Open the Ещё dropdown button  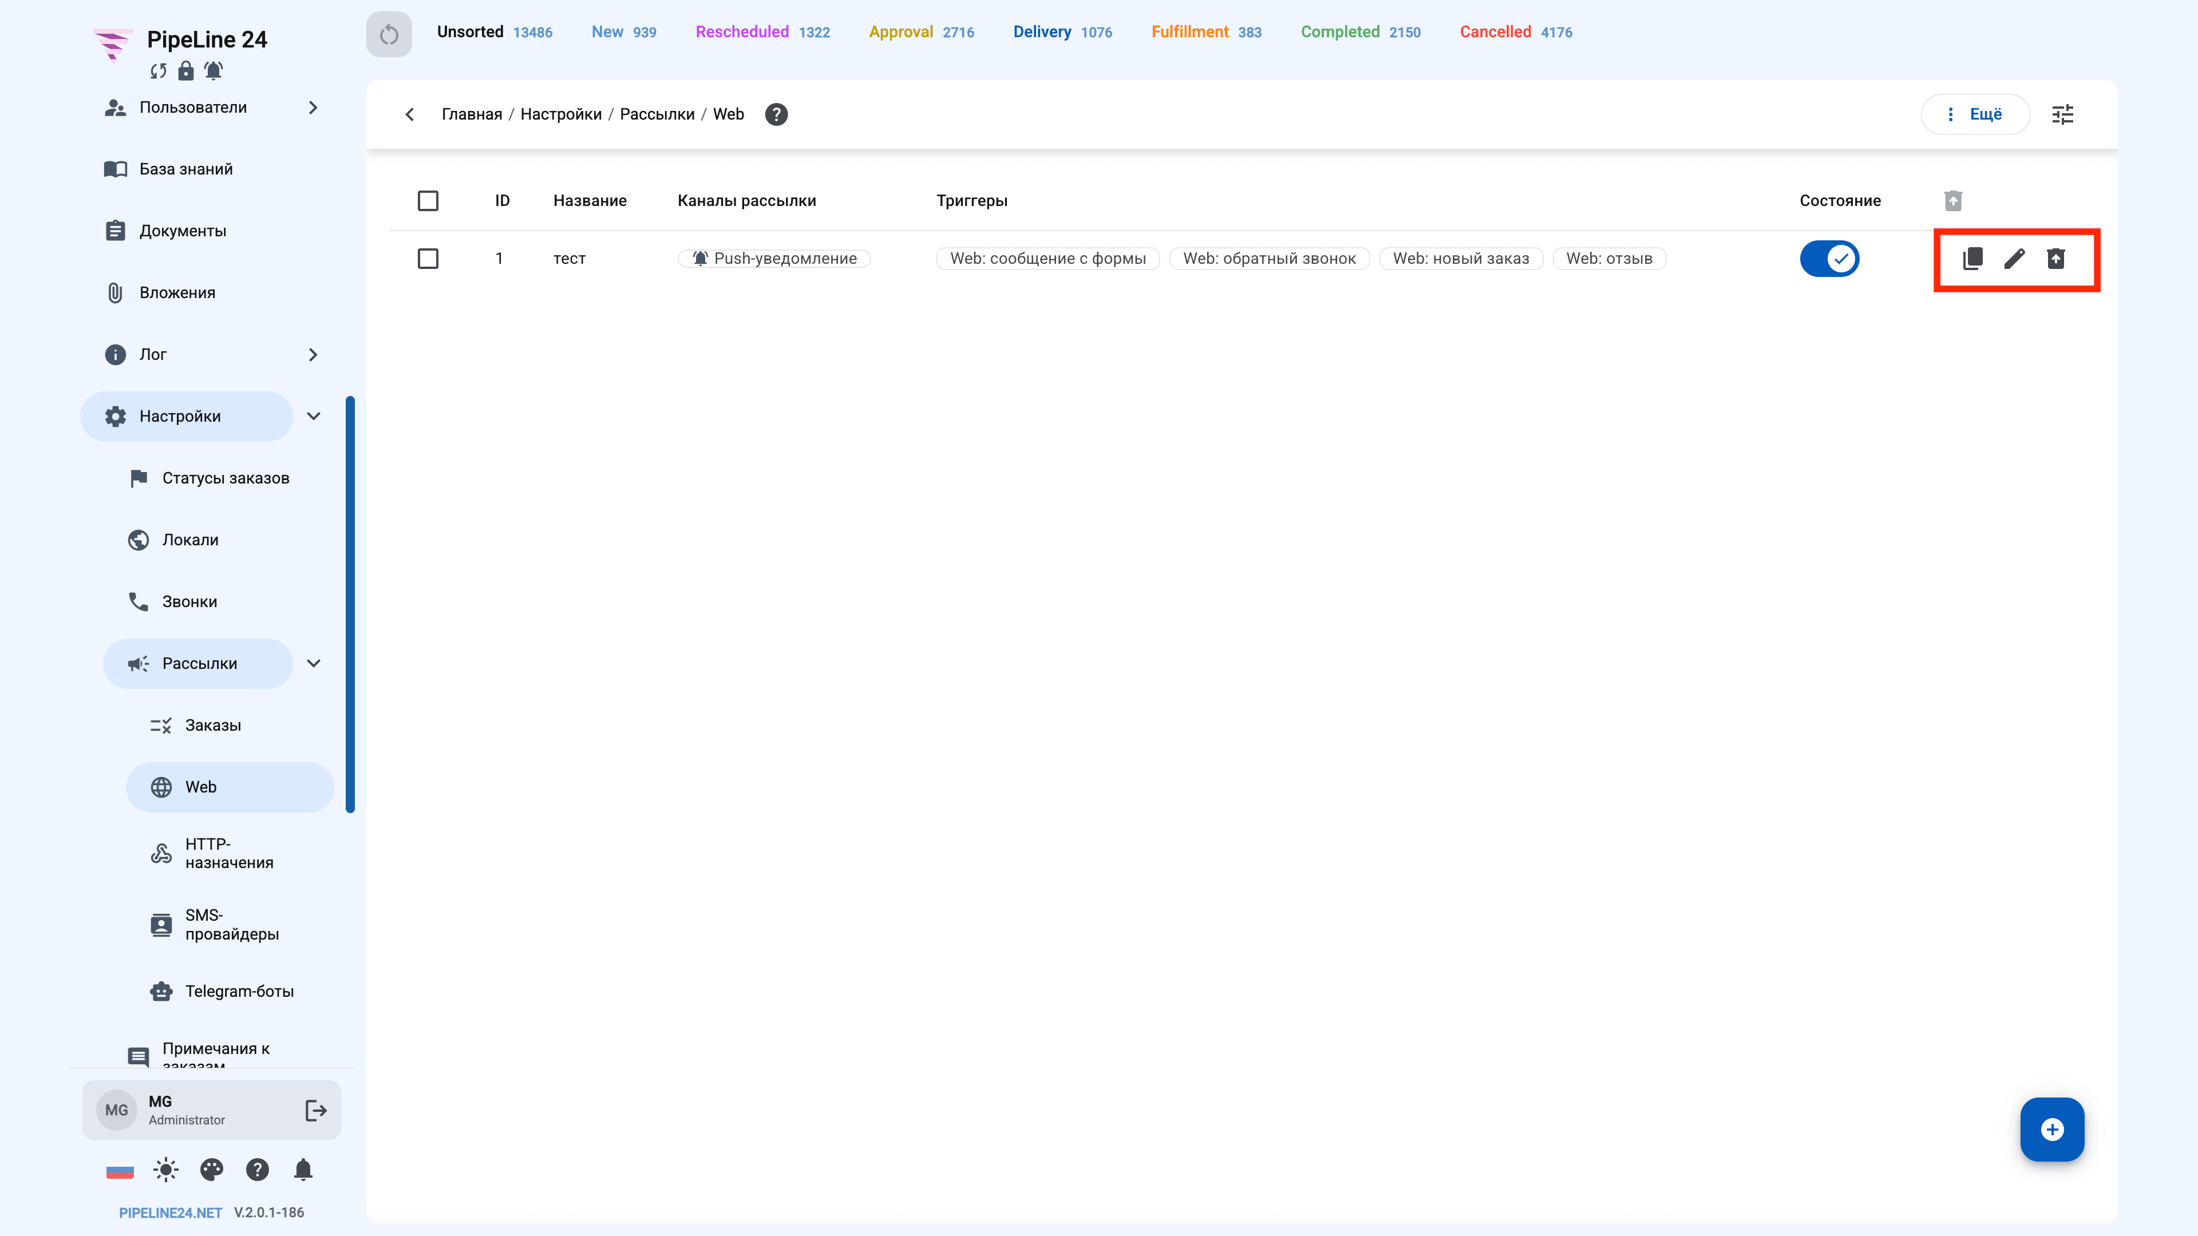pyautogui.click(x=1974, y=114)
